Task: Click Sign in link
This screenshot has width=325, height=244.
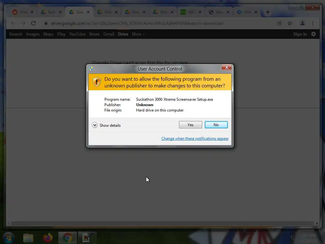Action: [x=300, y=34]
